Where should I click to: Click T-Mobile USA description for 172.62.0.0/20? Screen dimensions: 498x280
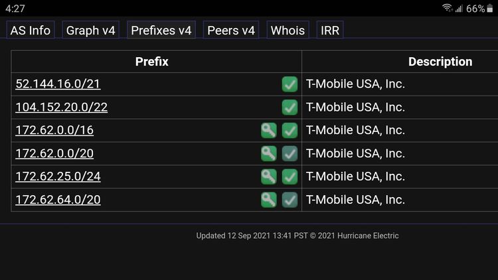(x=355, y=153)
